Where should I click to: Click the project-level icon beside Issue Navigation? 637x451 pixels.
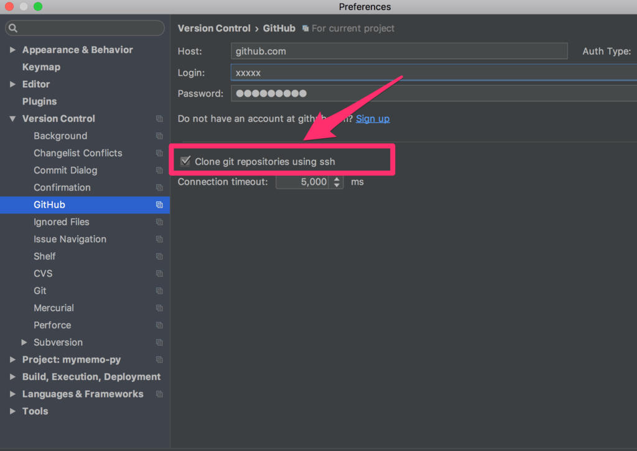(x=159, y=239)
